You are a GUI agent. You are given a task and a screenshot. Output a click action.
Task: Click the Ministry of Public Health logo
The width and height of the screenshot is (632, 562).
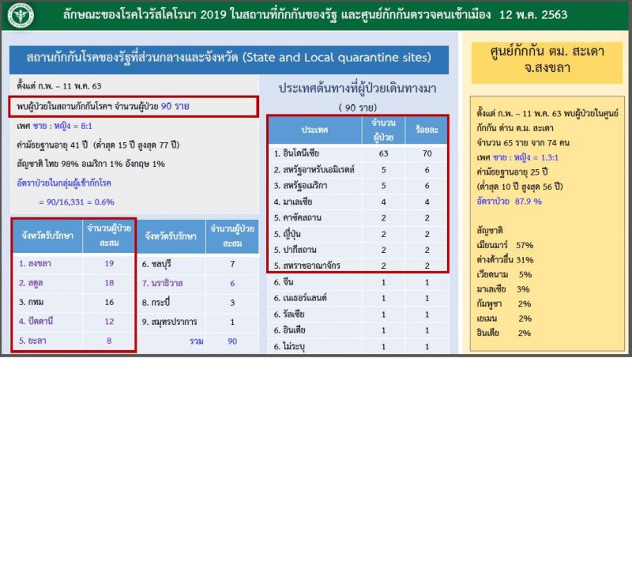tap(21, 15)
